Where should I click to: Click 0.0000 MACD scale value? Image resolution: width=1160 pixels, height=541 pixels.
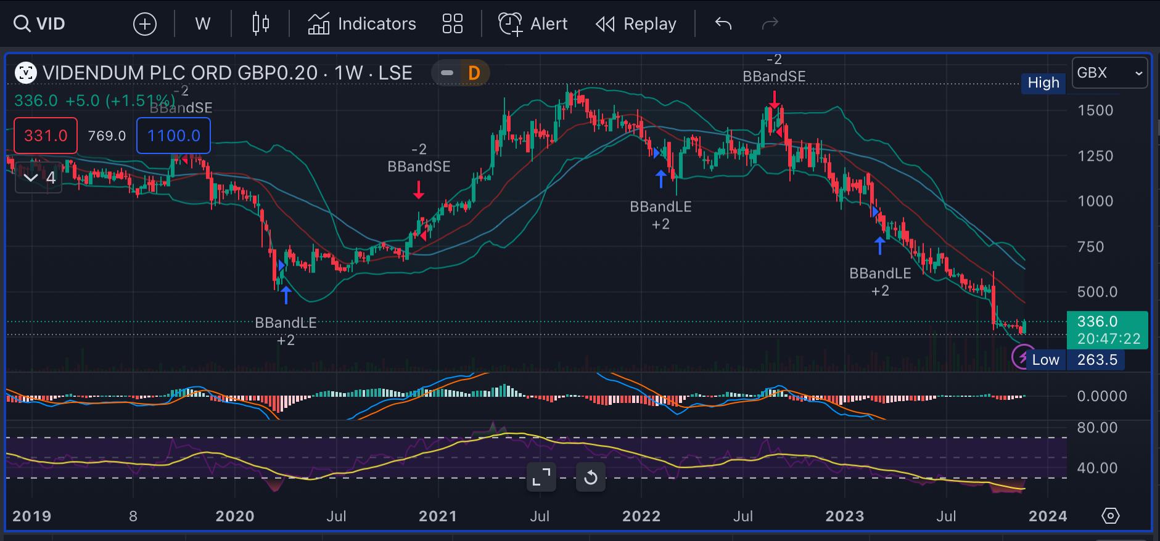click(1102, 396)
